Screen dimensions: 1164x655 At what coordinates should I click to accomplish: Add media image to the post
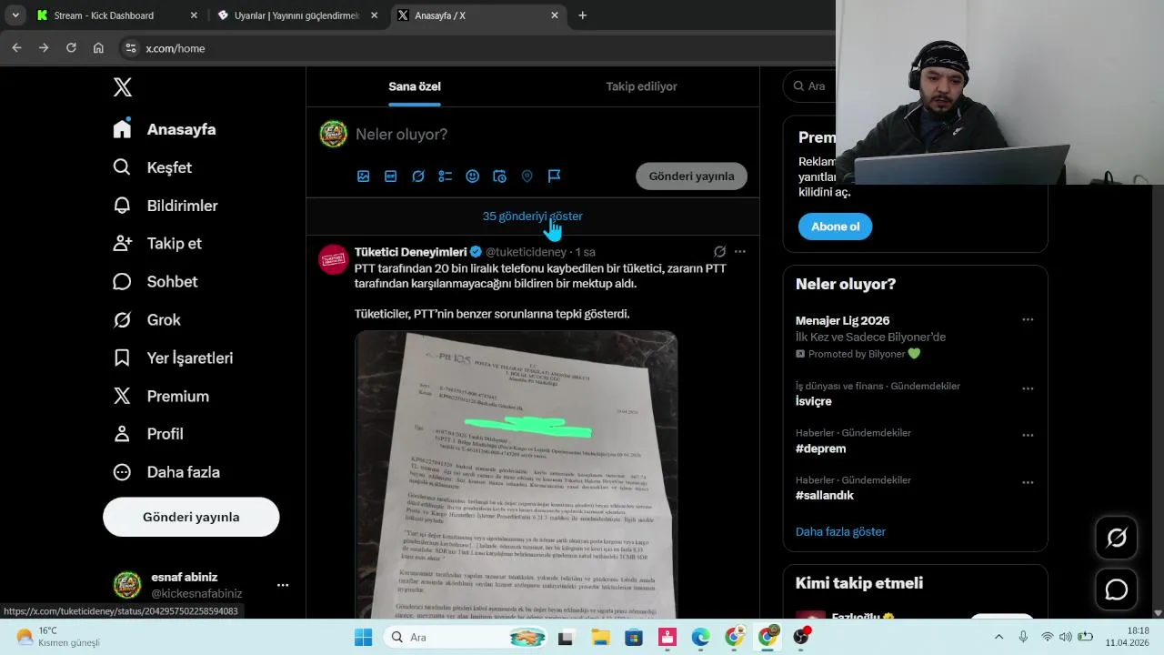pyautogui.click(x=364, y=176)
